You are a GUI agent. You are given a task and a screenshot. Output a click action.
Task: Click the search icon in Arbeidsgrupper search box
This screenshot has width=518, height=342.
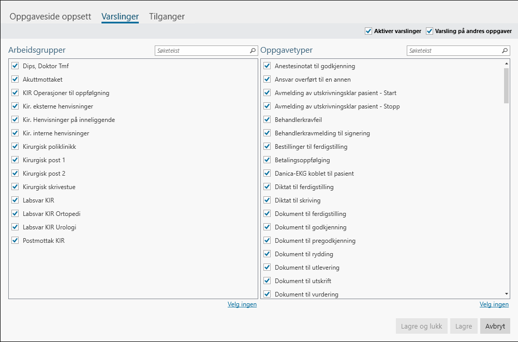[x=253, y=51]
